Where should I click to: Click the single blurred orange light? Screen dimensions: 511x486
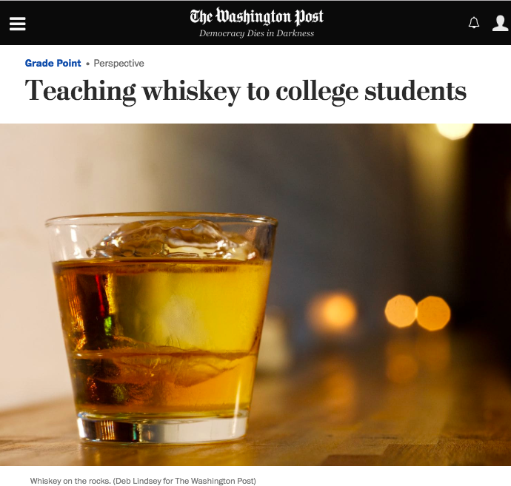click(332, 313)
